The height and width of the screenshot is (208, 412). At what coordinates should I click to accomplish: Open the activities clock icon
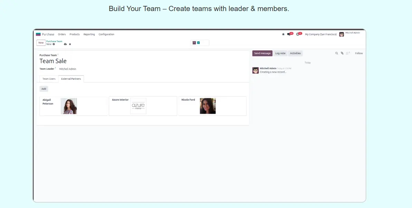tap(298, 34)
